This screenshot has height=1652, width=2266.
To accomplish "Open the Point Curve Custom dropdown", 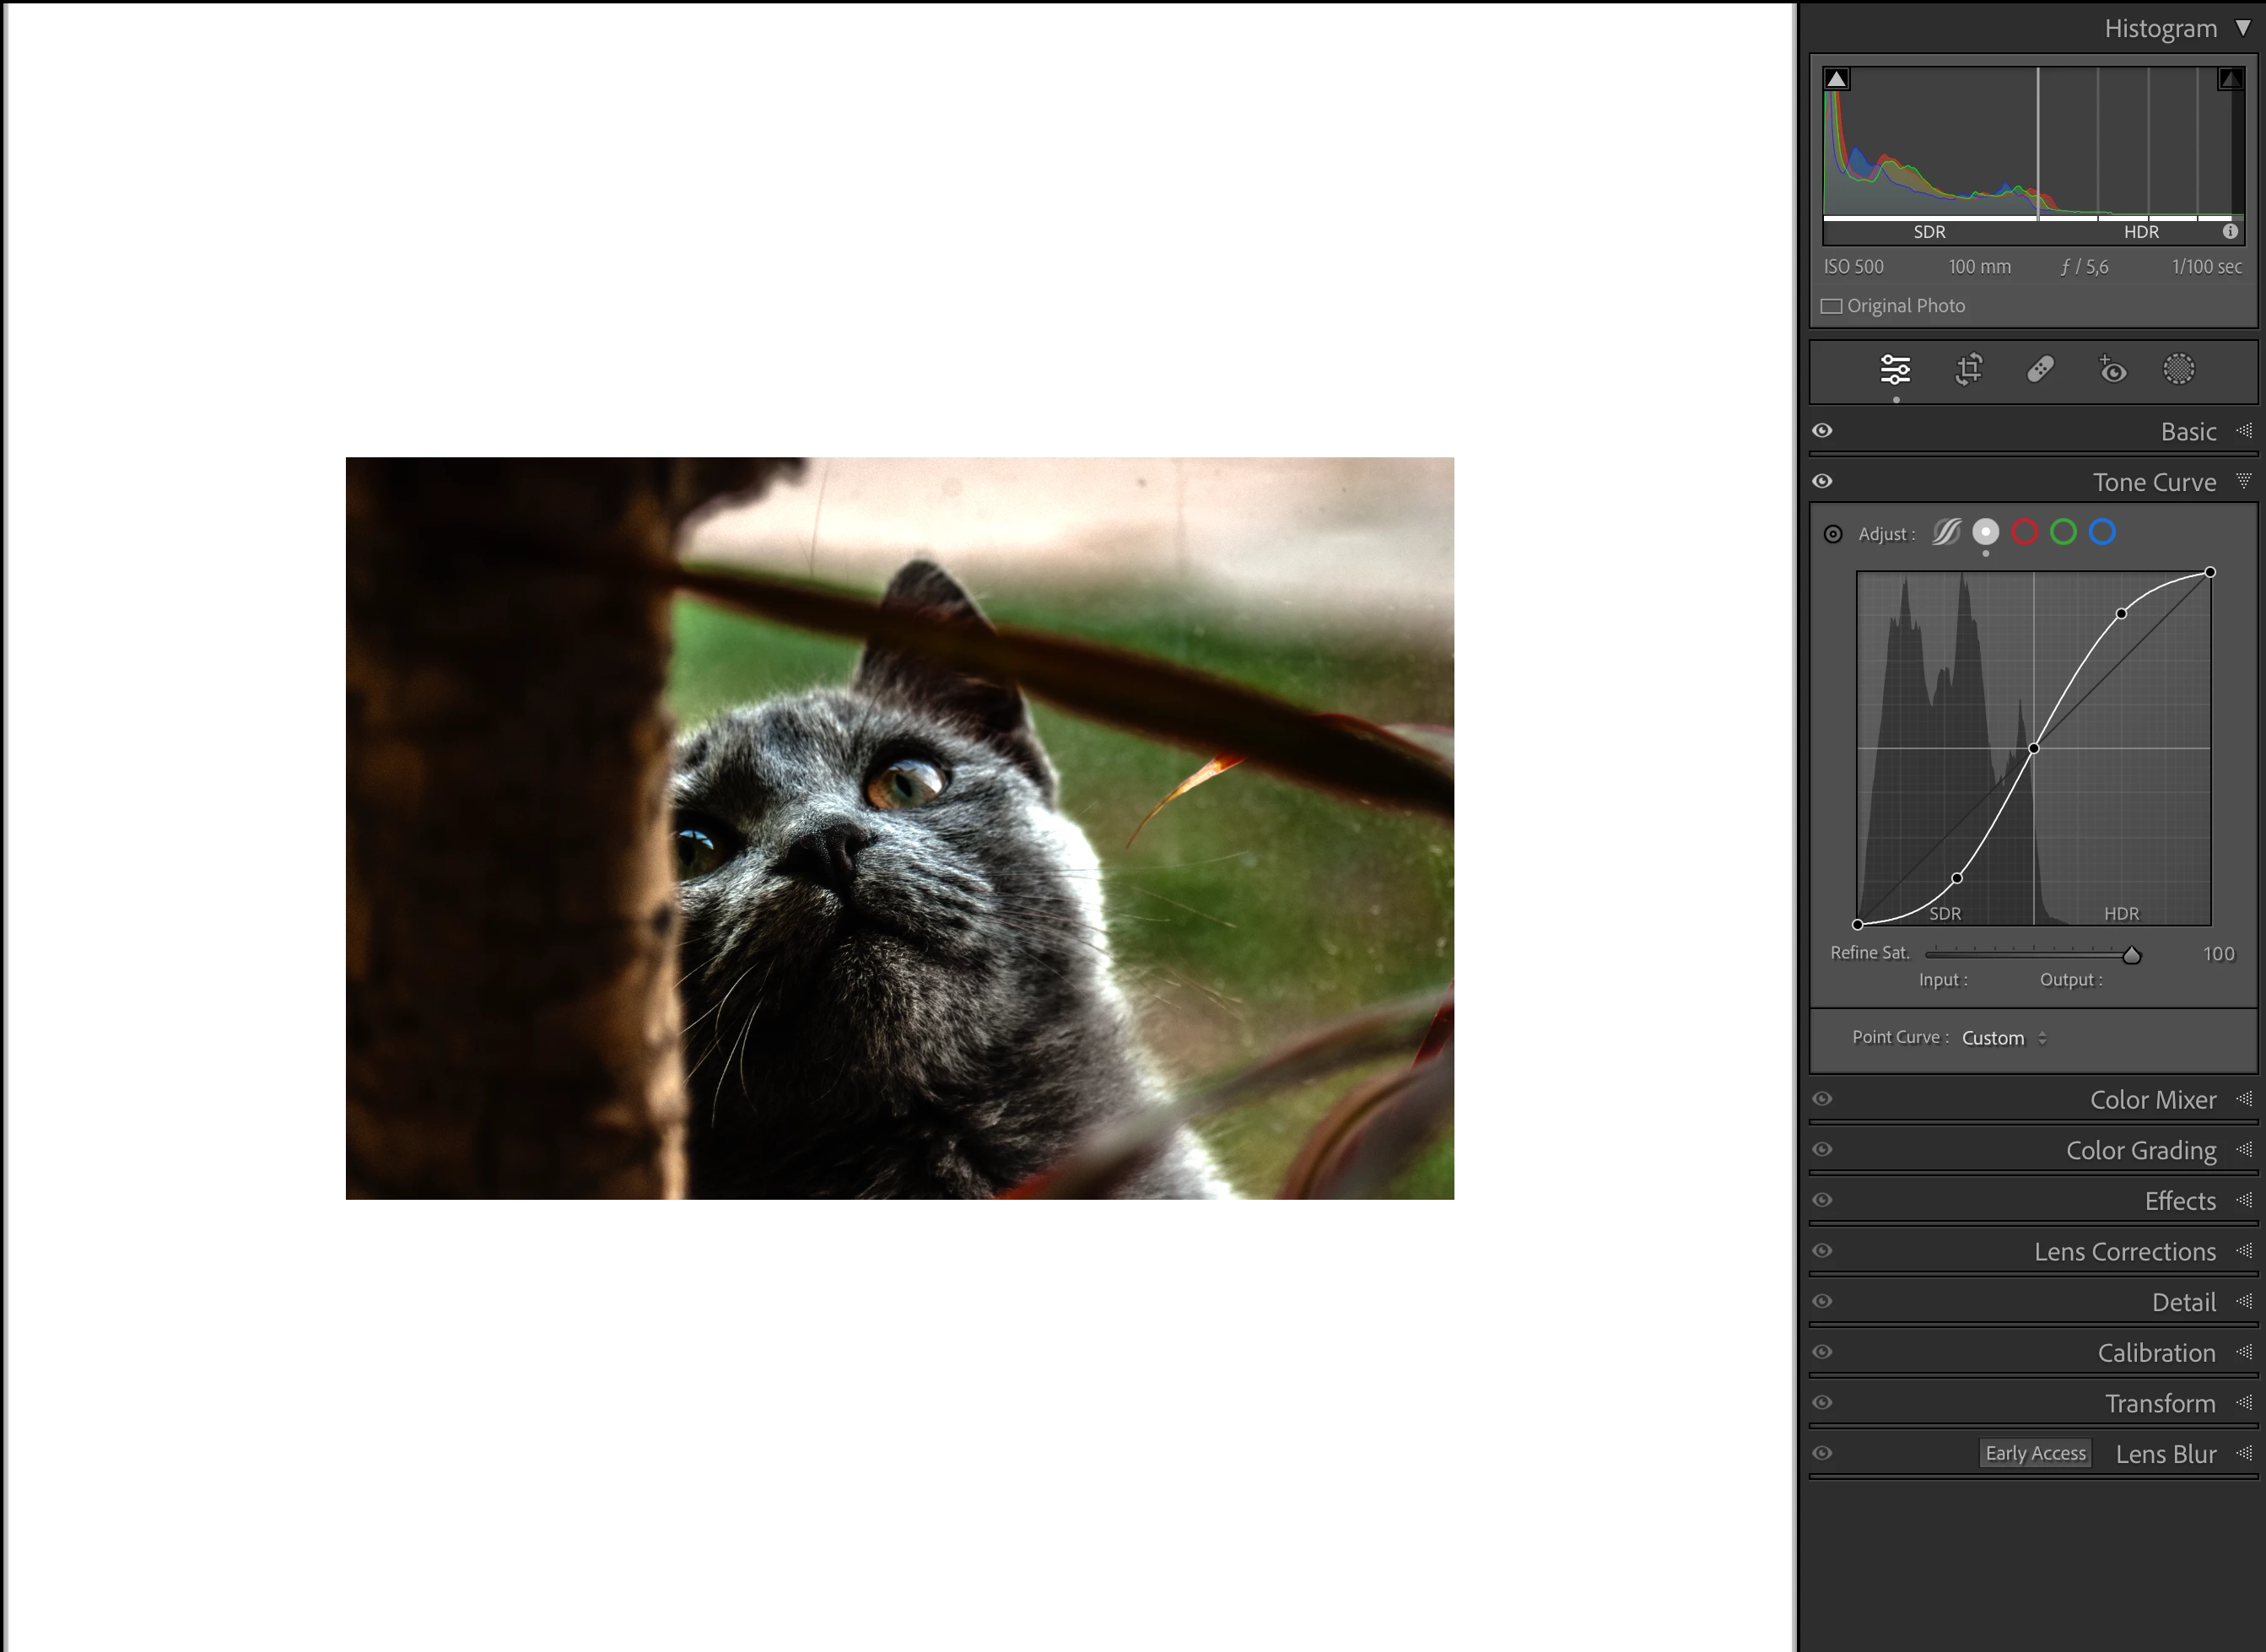I will click(x=2004, y=1038).
